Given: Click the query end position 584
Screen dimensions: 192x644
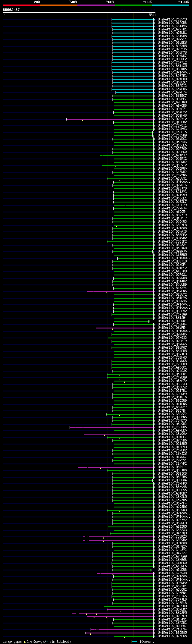Looking at the screenshot, I should pos(151,15).
